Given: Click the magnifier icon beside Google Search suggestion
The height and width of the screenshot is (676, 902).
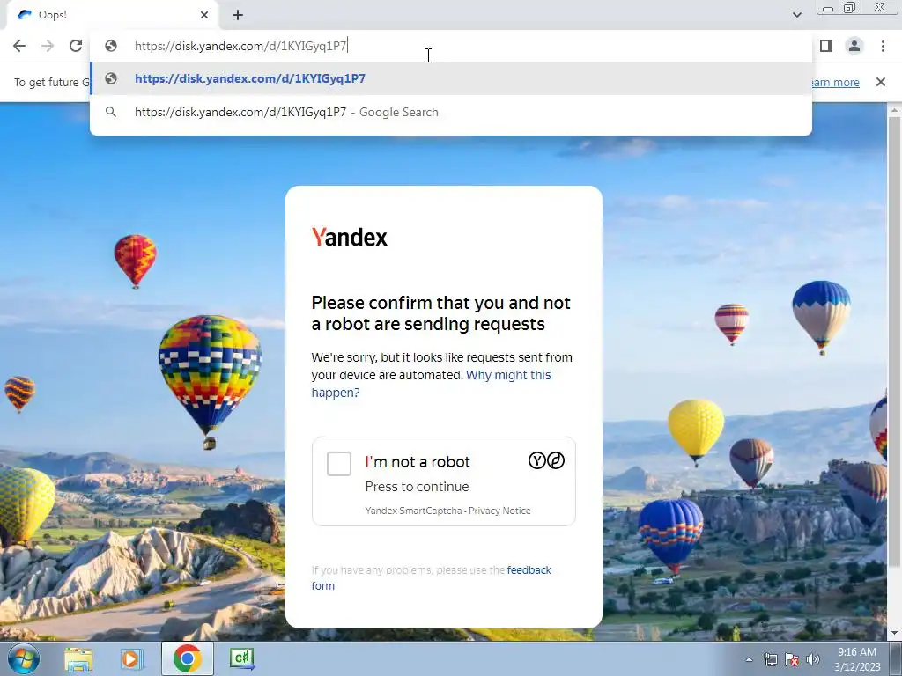Looking at the screenshot, I should coord(111,112).
